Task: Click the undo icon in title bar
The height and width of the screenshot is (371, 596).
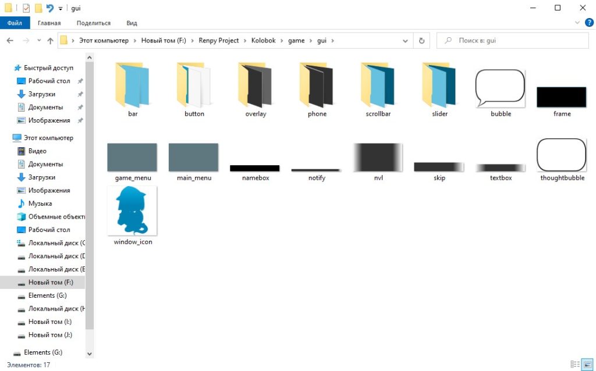Action: click(50, 8)
